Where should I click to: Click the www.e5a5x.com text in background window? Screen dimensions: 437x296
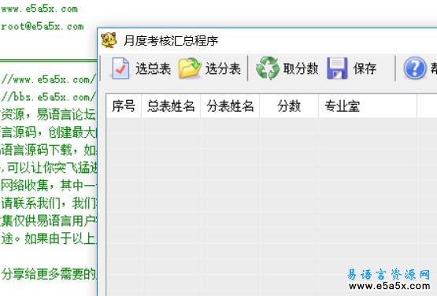click(39, 9)
